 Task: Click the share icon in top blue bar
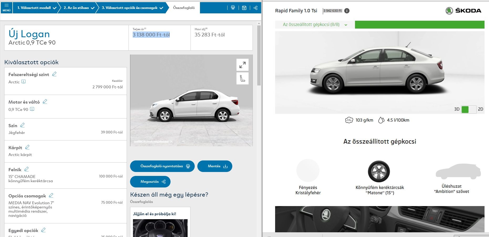click(255, 8)
